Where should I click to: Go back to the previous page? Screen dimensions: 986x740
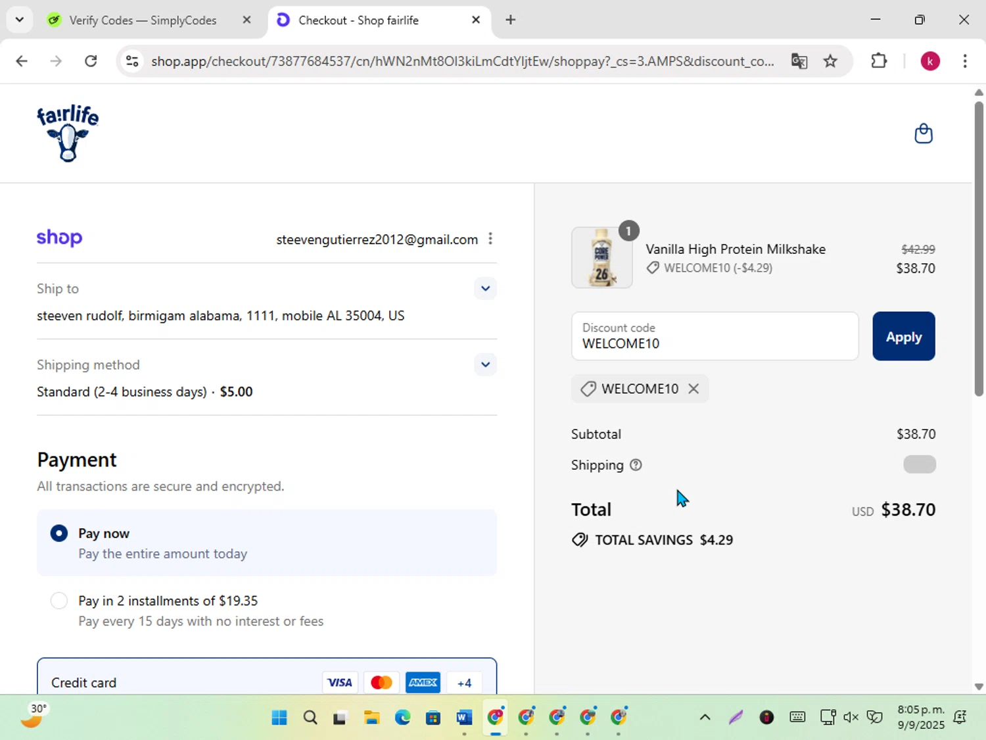22,61
